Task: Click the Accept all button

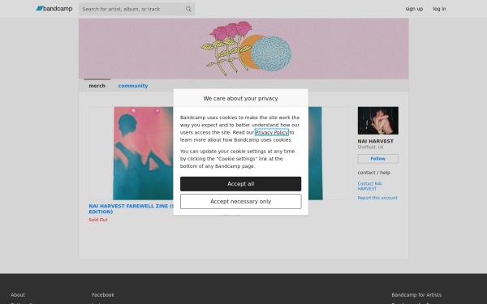Action: point(241,184)
